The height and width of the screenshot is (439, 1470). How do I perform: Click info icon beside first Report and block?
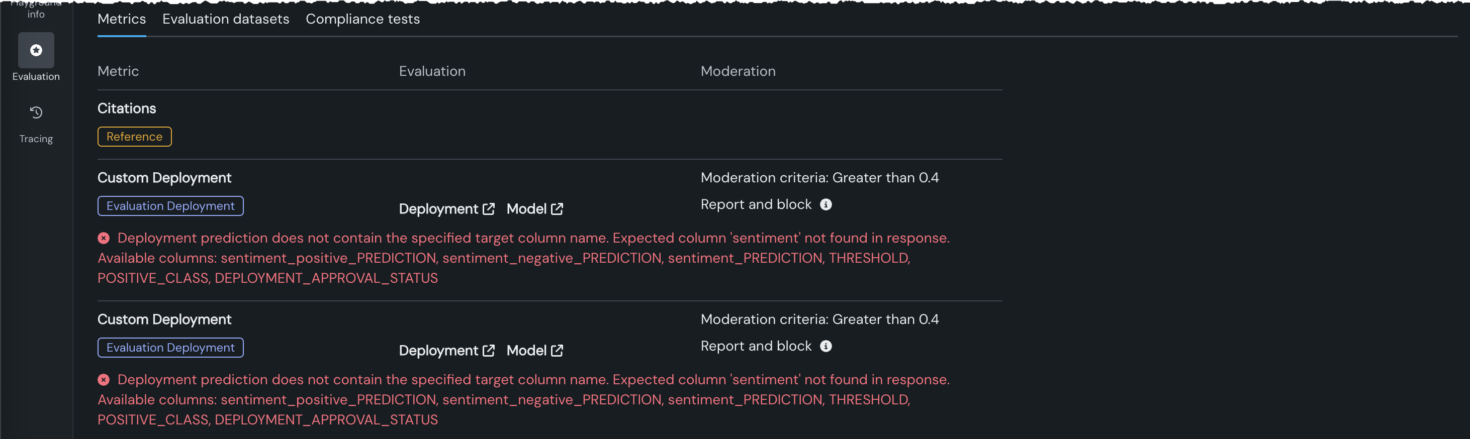(x=825, y=204)
